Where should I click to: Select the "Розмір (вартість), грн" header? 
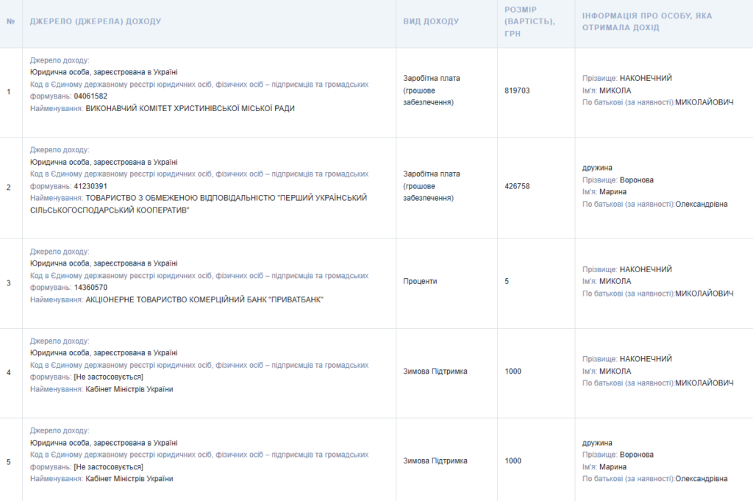[x=529, y=21]
